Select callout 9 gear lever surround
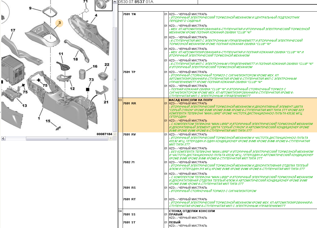The image size is (317, 228). pos(30,8)
